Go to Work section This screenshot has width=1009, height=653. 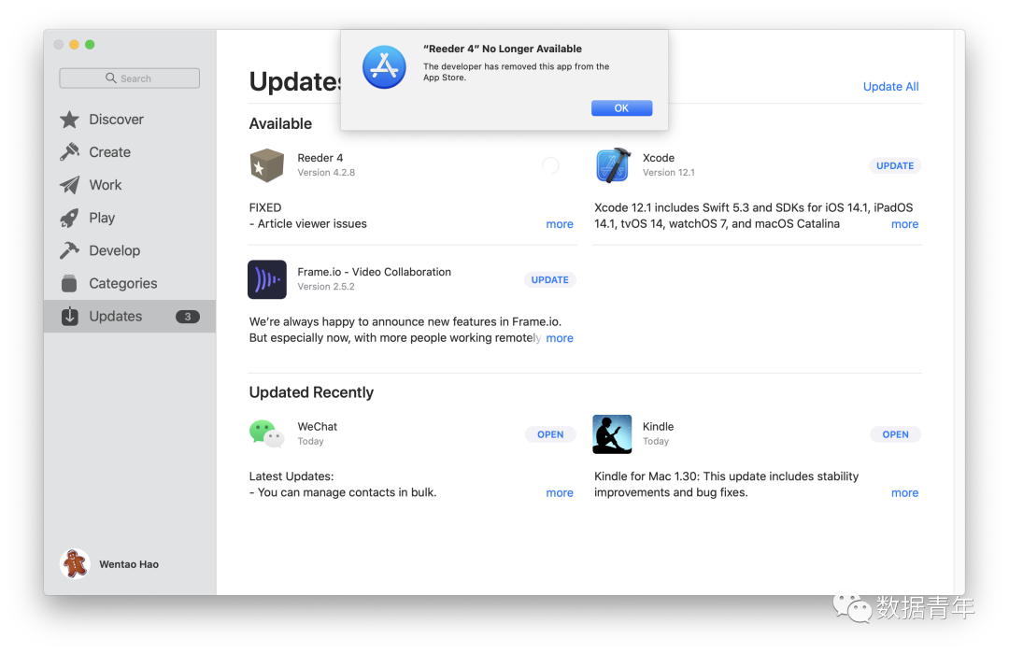129,185
